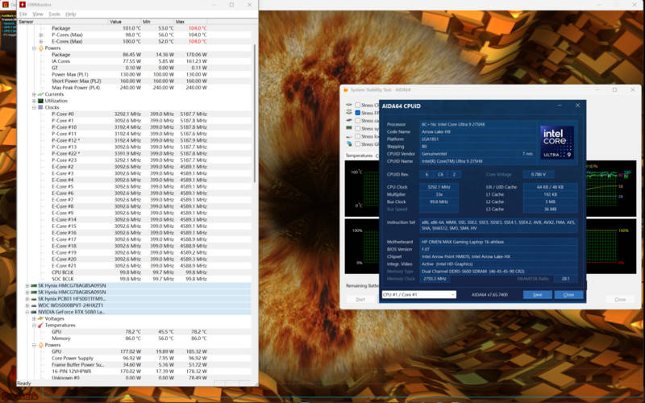Image resolution: width=645 pixels, height=403 pixels.
Task: Enable the first Stress CPU checkbox
Action: point(358,105)
